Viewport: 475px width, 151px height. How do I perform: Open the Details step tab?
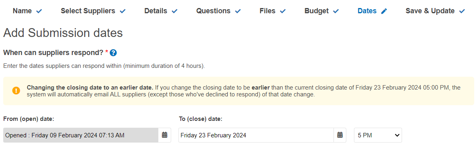coord(156,11)
